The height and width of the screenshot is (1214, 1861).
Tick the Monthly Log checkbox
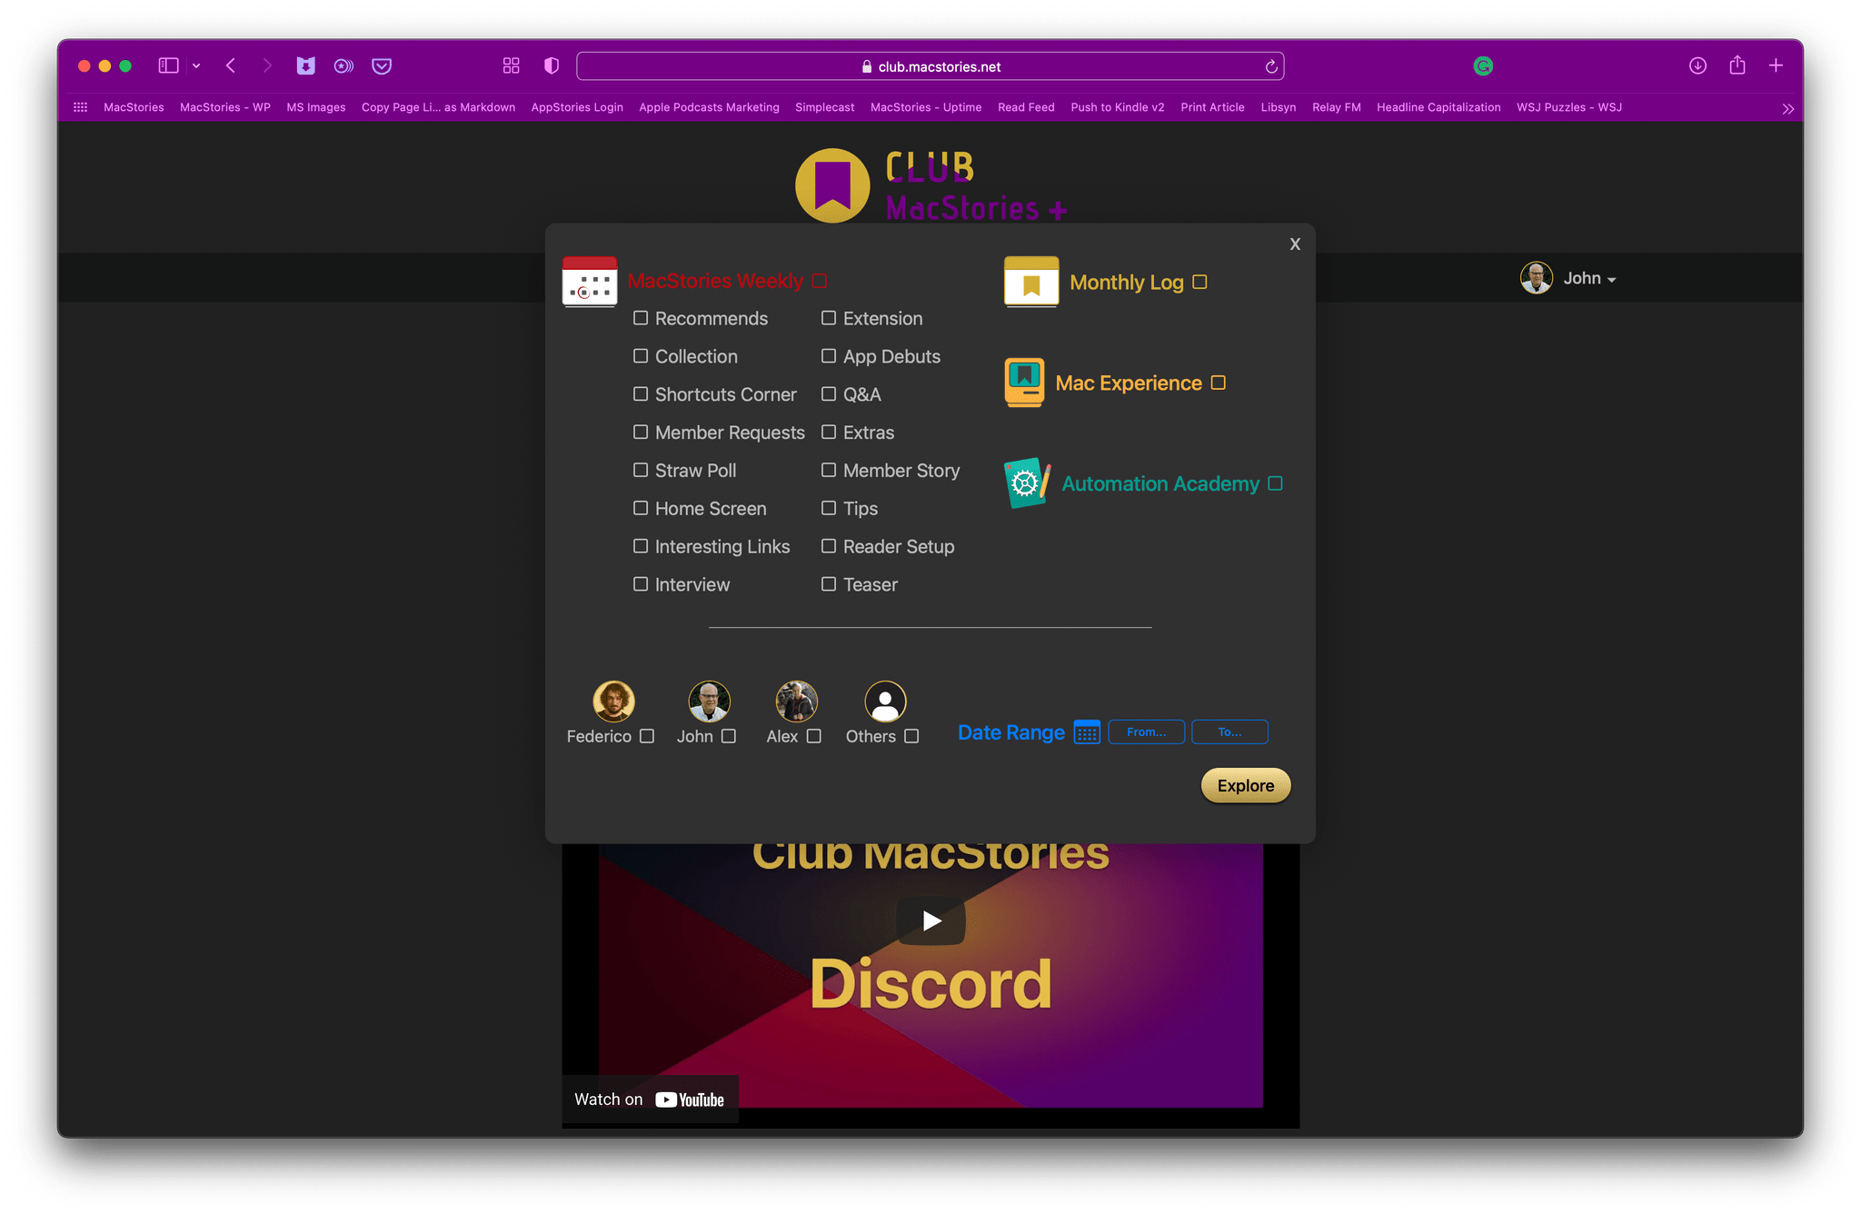tap(1199, 282)
